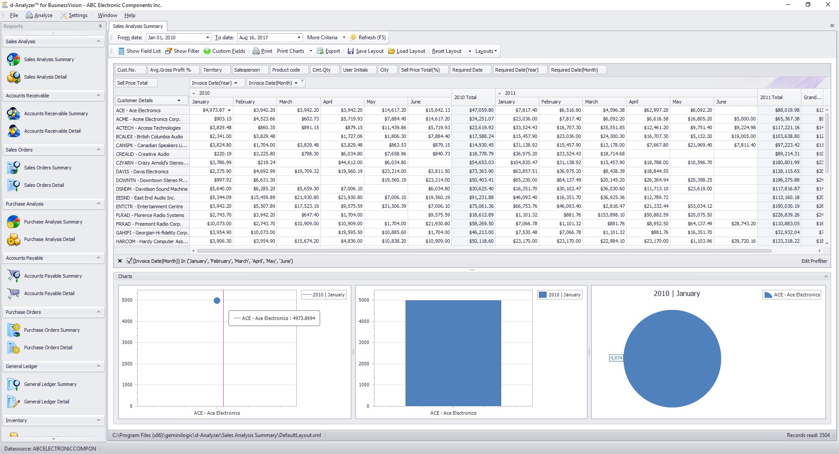The width and height of the screenshot is (839, 454).
Task: Collapse the Accounts Receivable section
Action: (x=98, y=96)
